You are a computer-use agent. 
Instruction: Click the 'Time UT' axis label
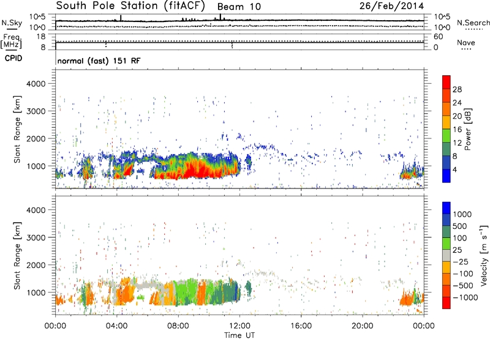pos(239,335)
